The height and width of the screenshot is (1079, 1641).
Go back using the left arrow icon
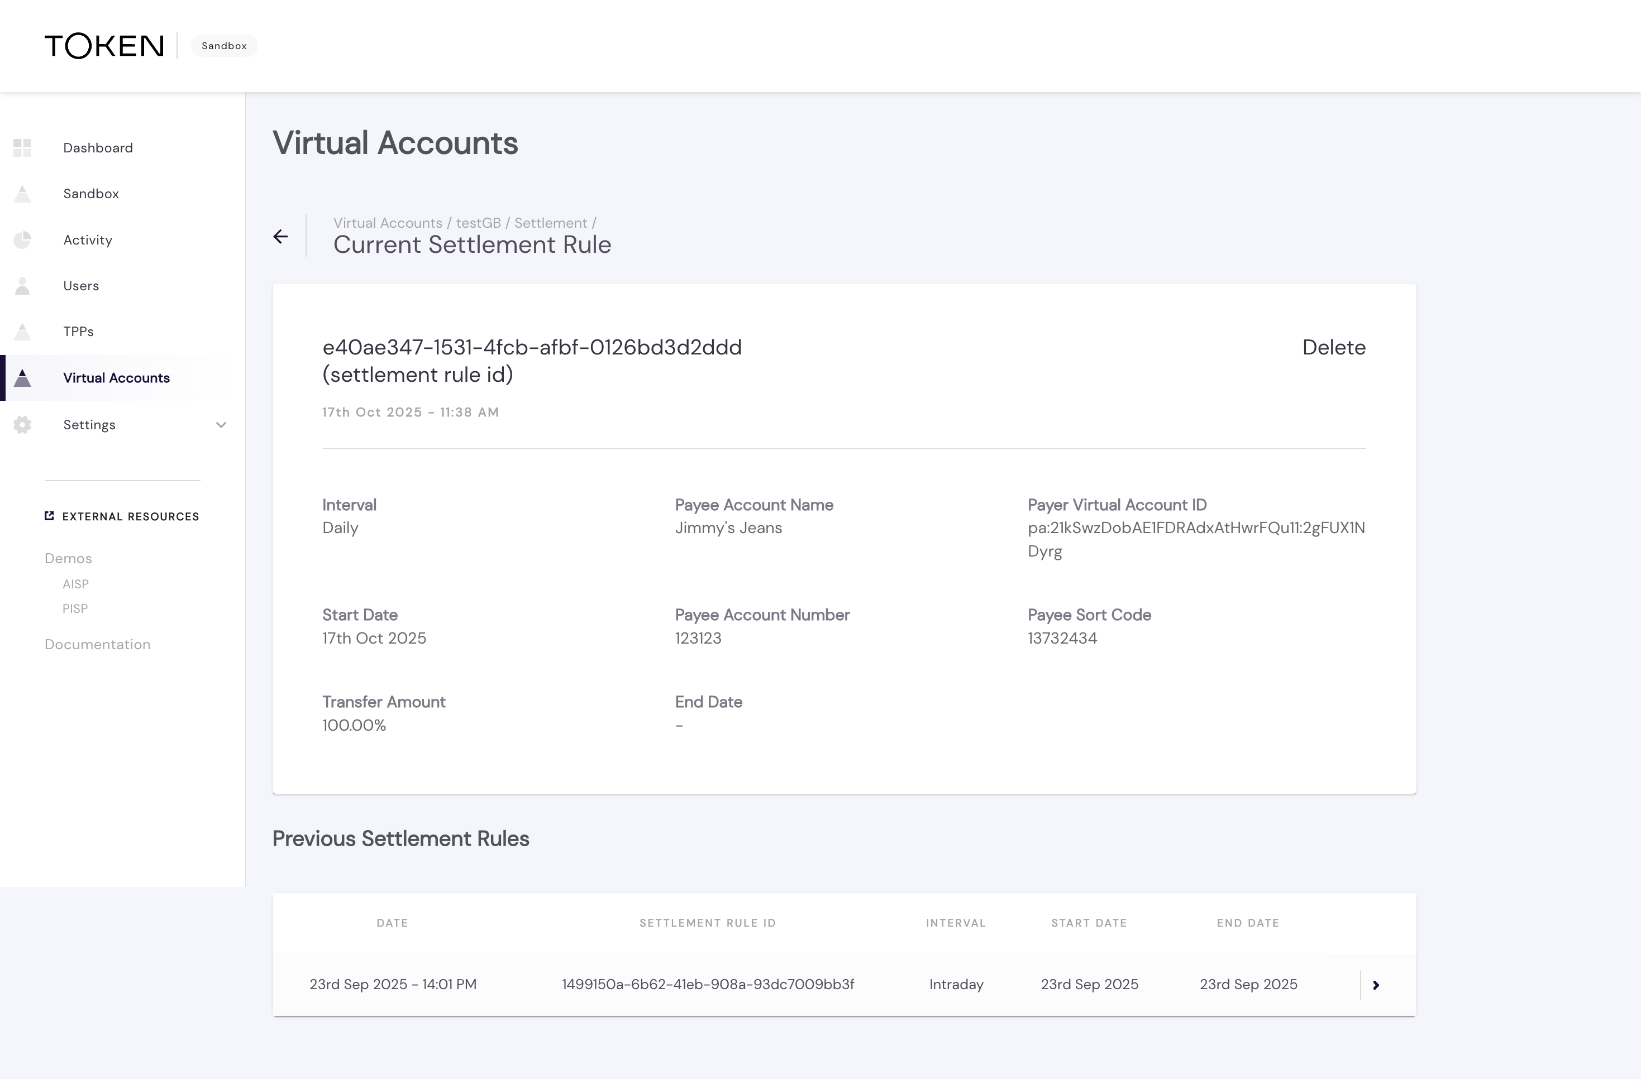click(x=280, y=237)
